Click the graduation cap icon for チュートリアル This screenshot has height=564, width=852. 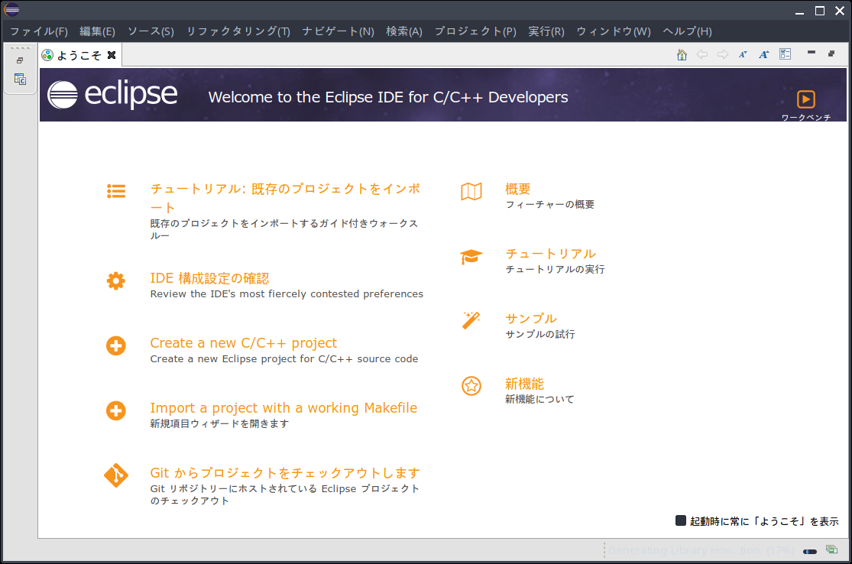[471, 257]
